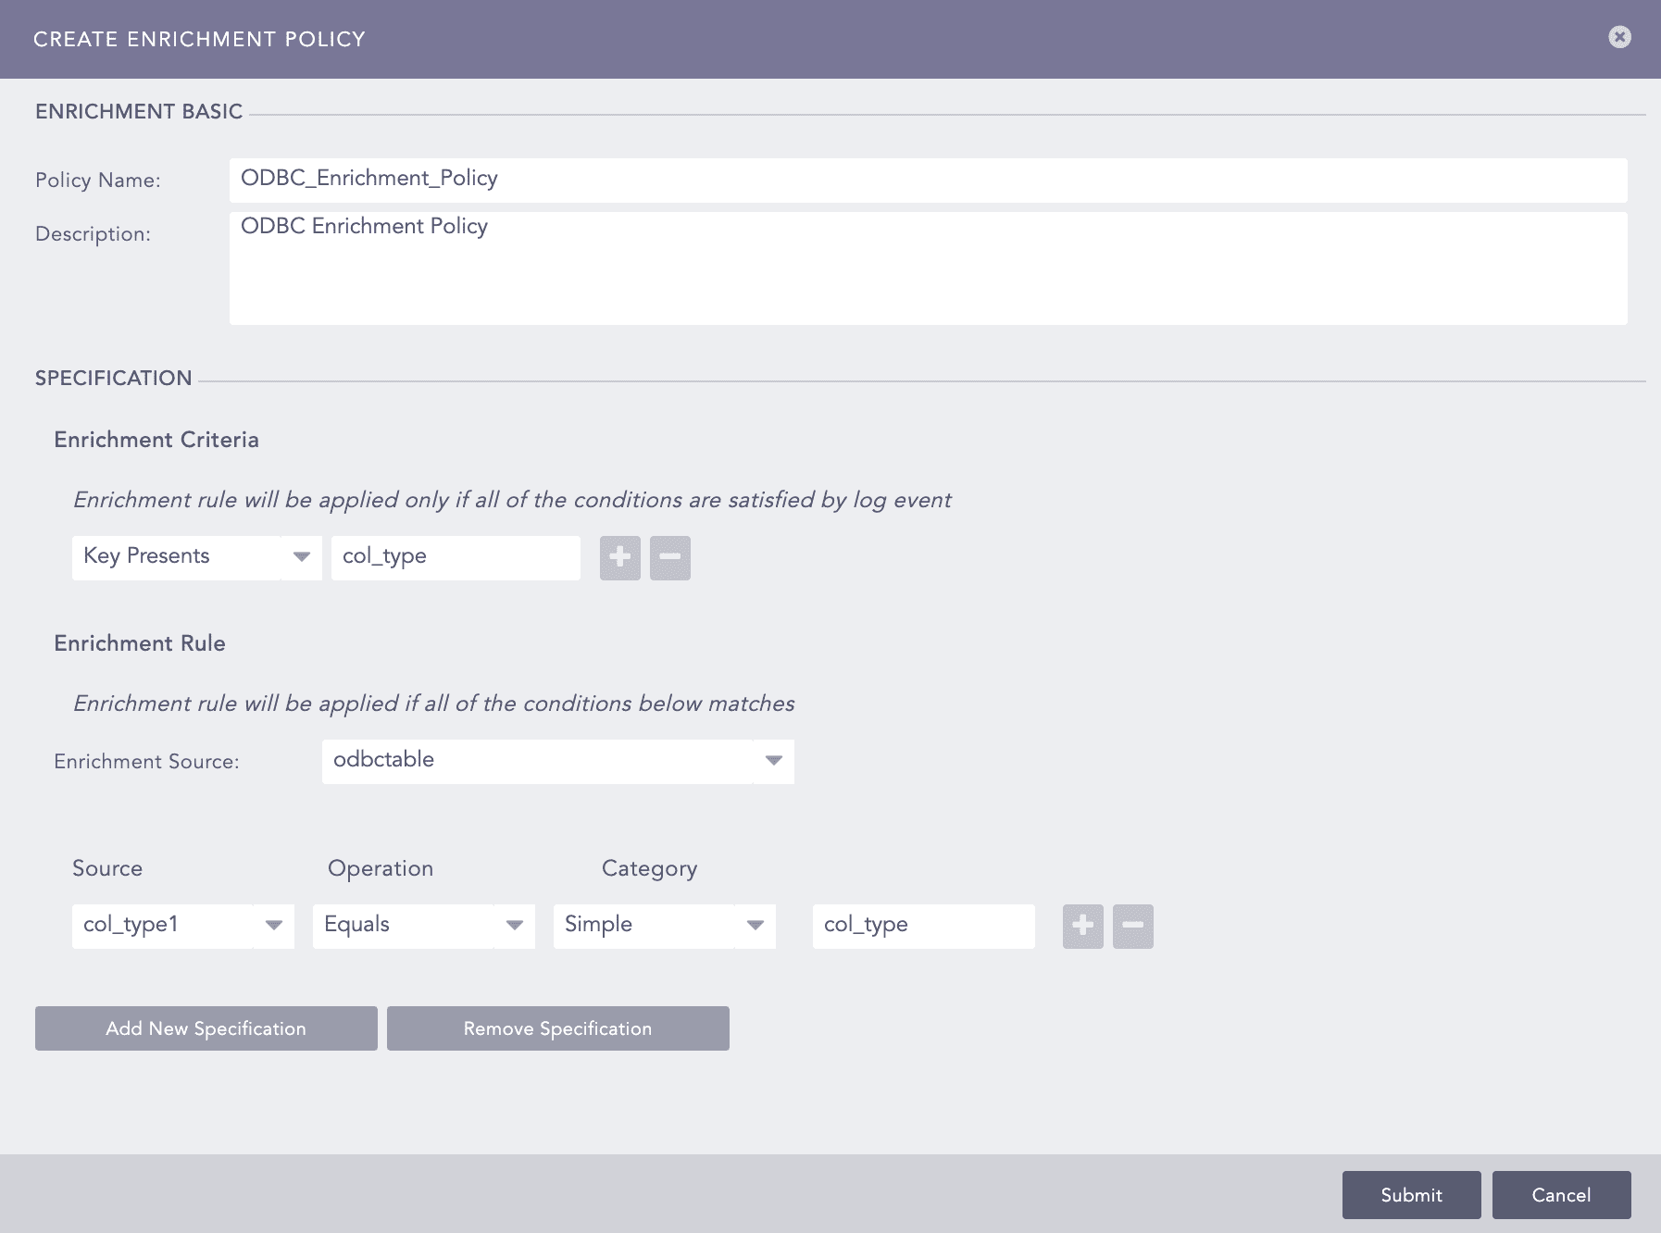Remove the Enrichment Rule condition row
The width and height of the screenshot is (1661, 1233).
point(1132,926)
